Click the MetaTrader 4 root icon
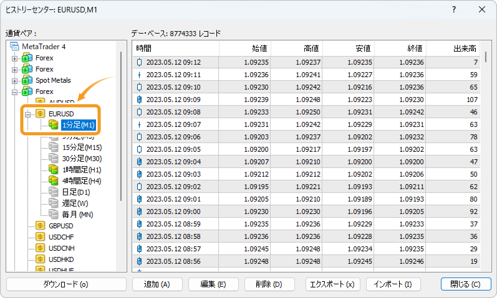Image resolution: width=497 pixels, height=298 pixels. pos(15,46)
